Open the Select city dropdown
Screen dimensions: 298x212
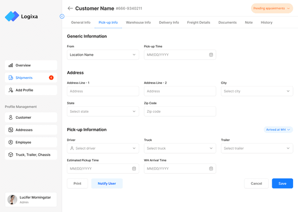pos(257,91)
